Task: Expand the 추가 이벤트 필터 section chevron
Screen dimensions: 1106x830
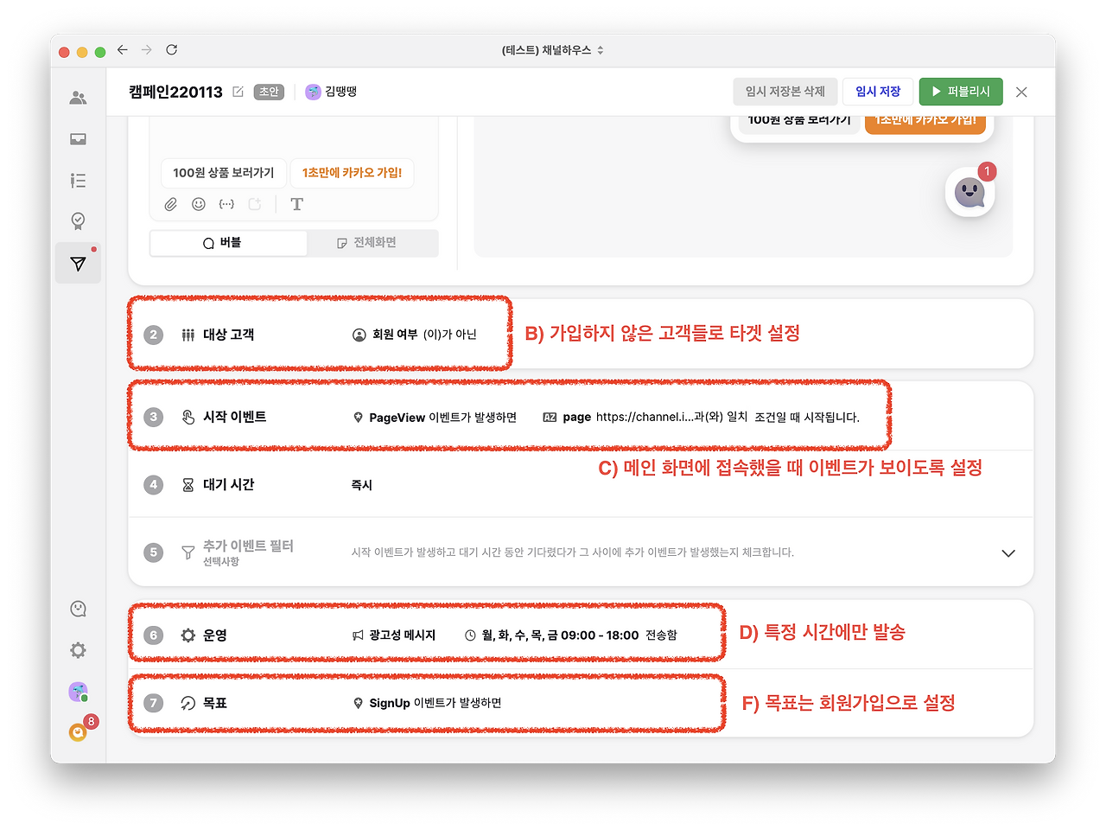Action: click(x=1008, y=553)
